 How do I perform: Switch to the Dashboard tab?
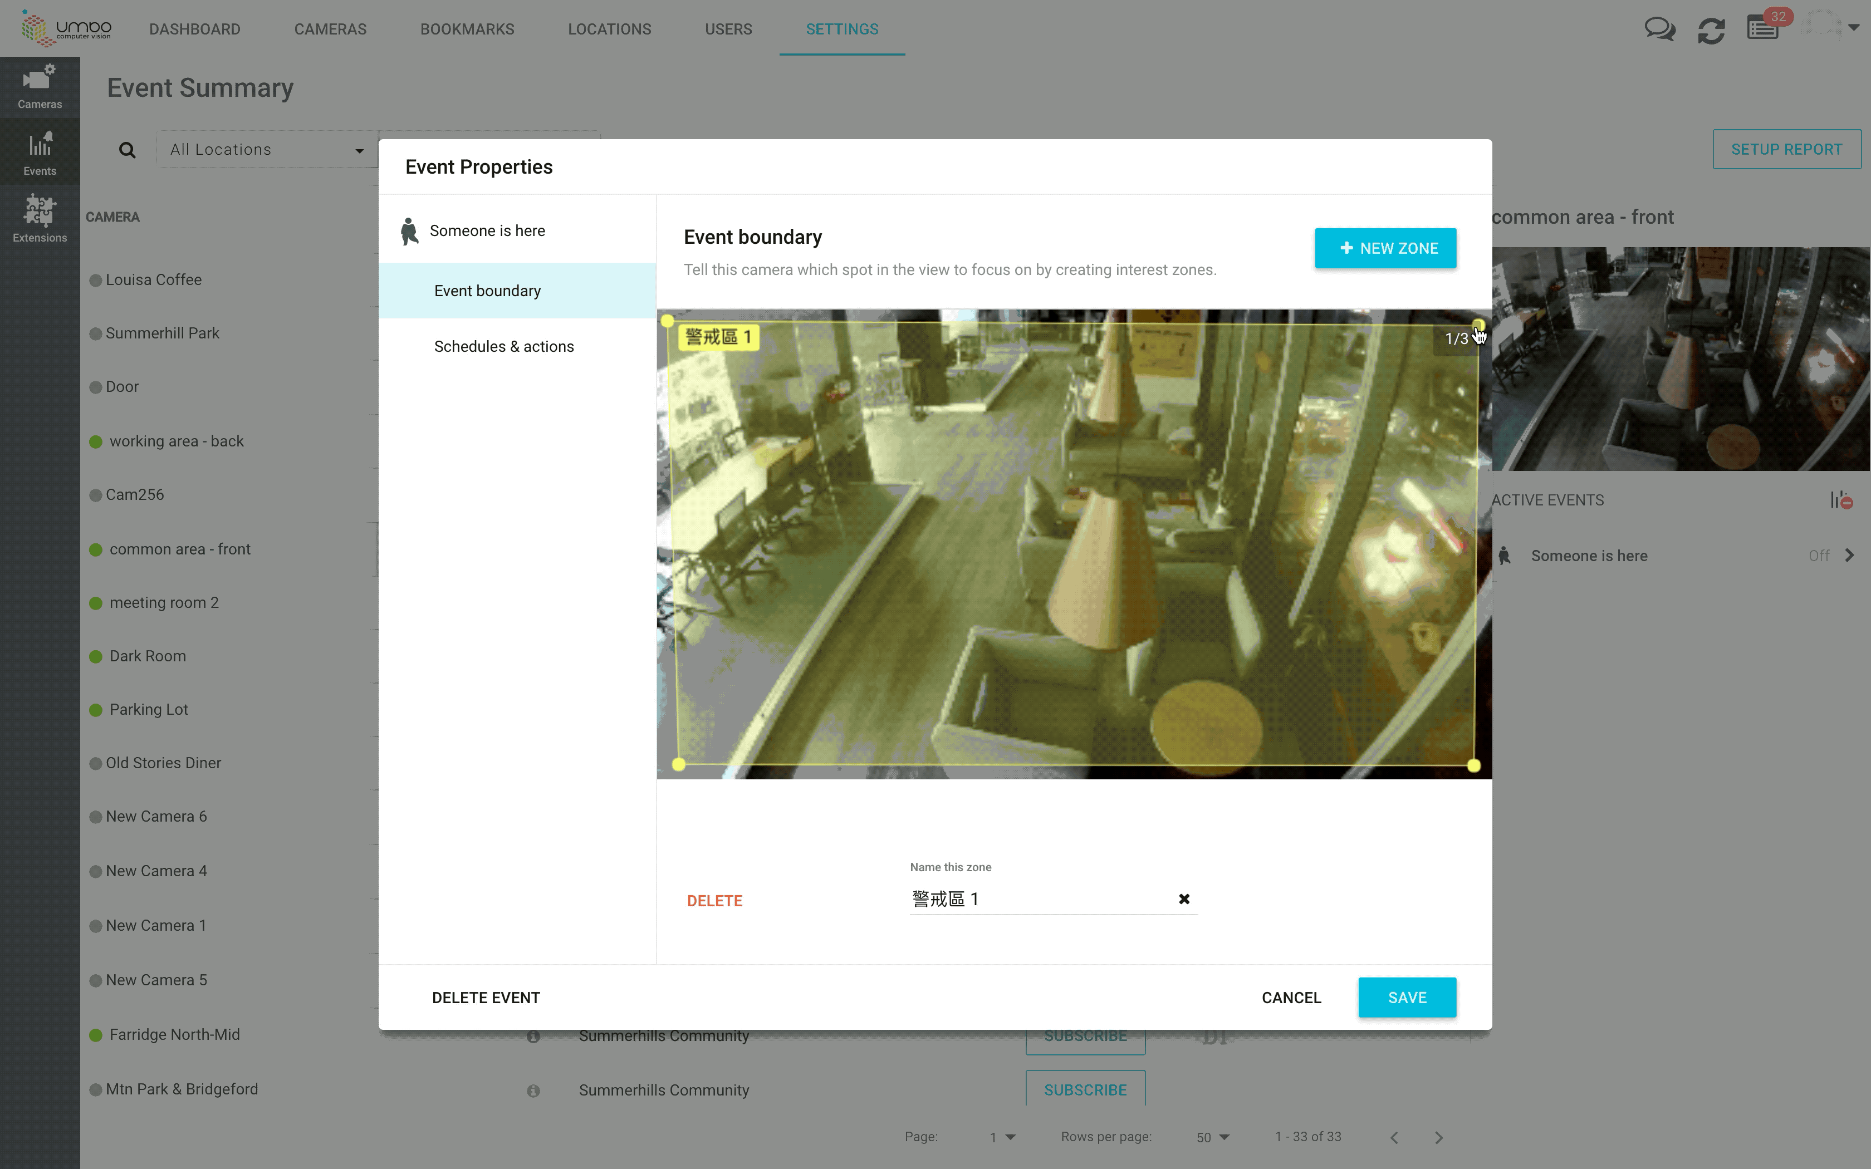(195, 30)
